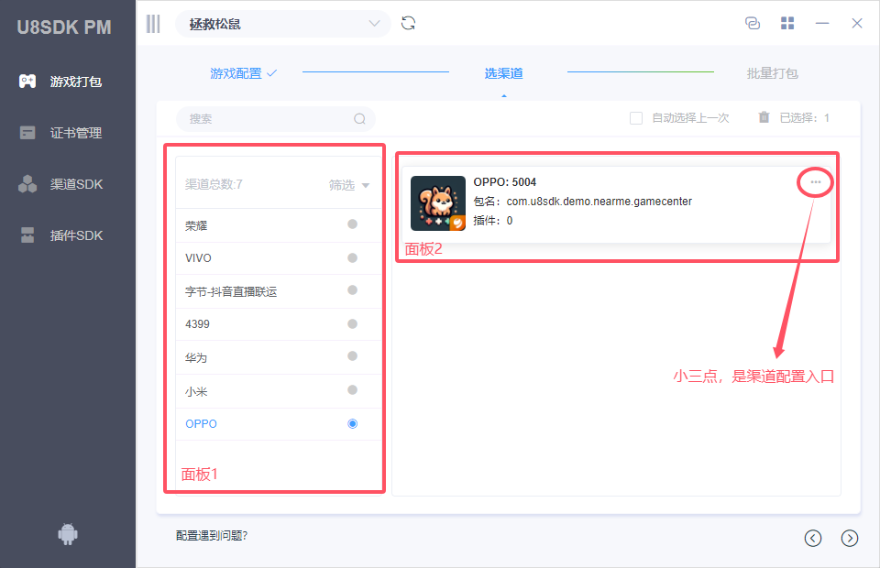Select the 字节-抖音直播联运 radio button

(x=352, y=289)
